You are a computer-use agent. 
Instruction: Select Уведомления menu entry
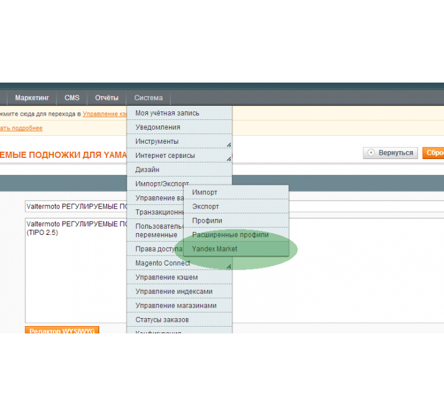(179, 127)
